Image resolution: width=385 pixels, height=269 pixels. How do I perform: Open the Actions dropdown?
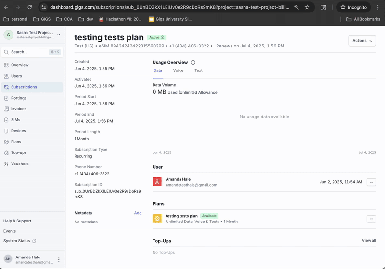point(362,41)
